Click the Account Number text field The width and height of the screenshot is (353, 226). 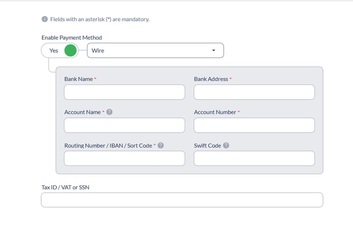pyautogui.click(x=254, y=125)
